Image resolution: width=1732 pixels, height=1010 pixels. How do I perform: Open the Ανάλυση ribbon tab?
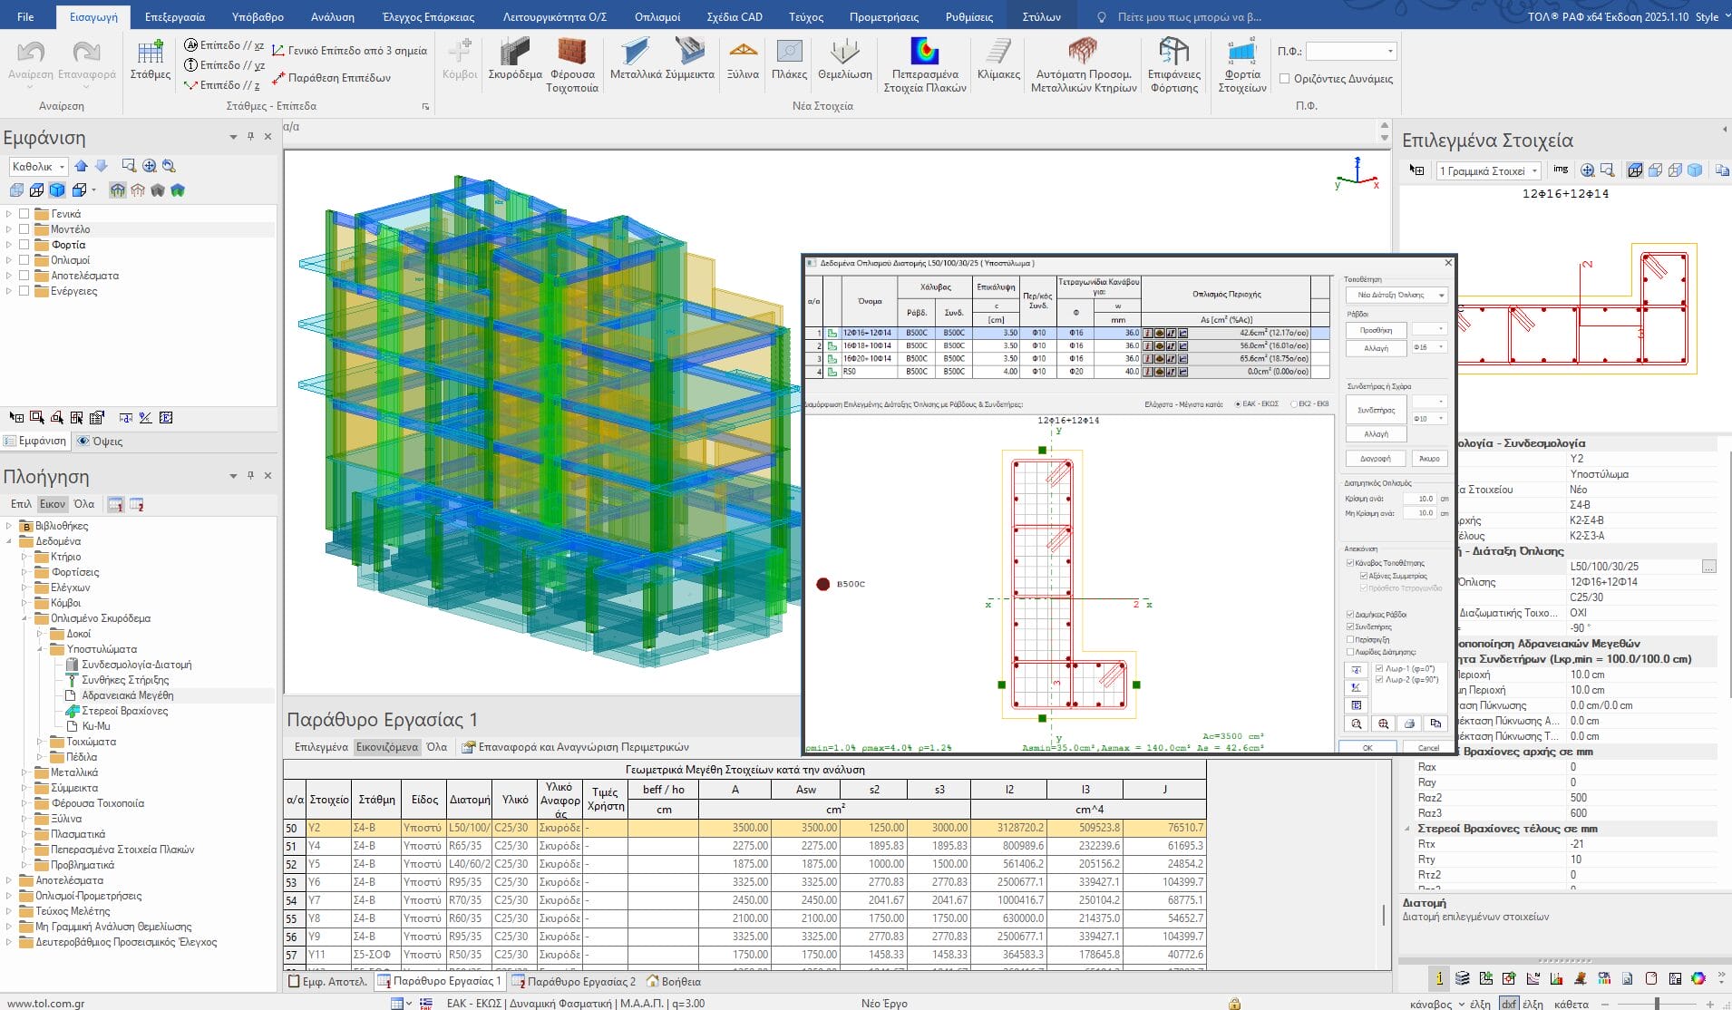[x=333, y=16]
